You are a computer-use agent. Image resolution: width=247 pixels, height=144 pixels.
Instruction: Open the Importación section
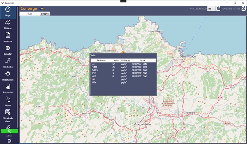click(x=8, y=76)
